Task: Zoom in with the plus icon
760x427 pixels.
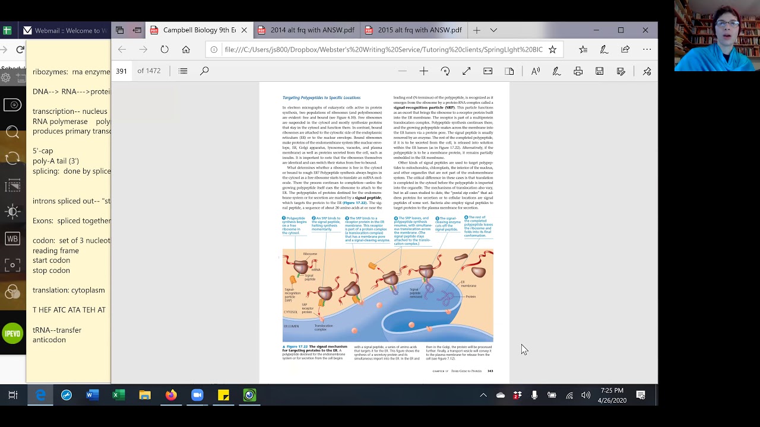Action: coord(424,71)
